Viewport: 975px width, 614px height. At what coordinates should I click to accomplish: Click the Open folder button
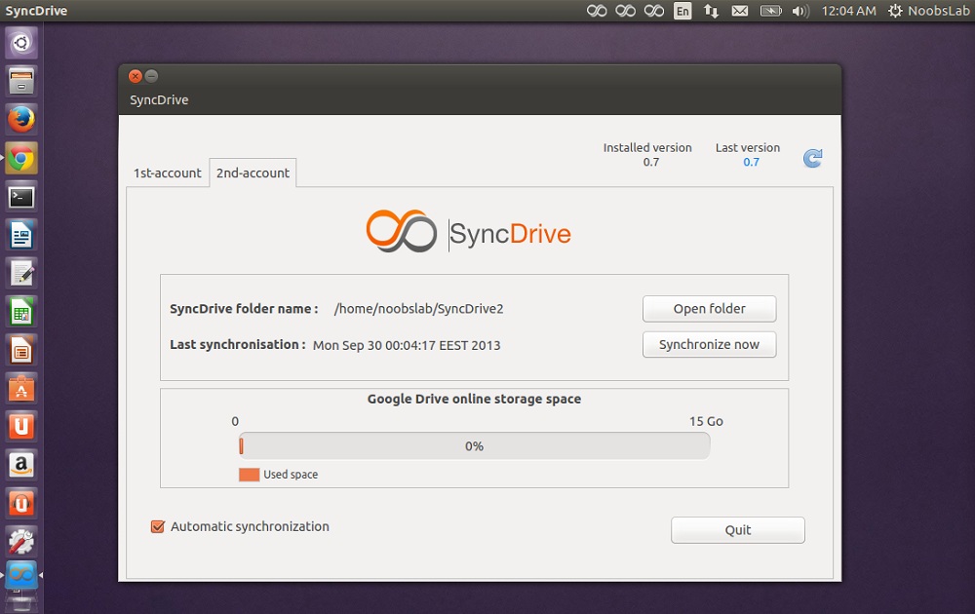(x=710, y=309)
